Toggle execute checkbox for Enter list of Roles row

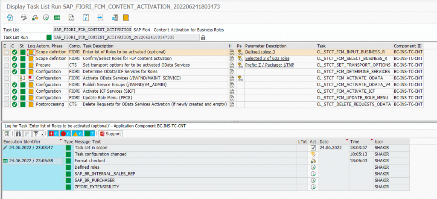[6, 52]
